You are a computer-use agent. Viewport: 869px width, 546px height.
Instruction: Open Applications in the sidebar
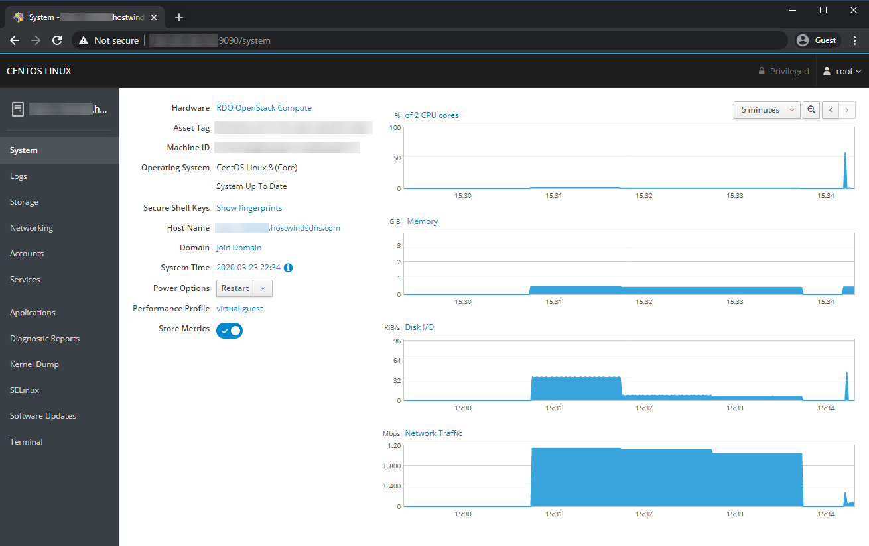tap(60, 313)
